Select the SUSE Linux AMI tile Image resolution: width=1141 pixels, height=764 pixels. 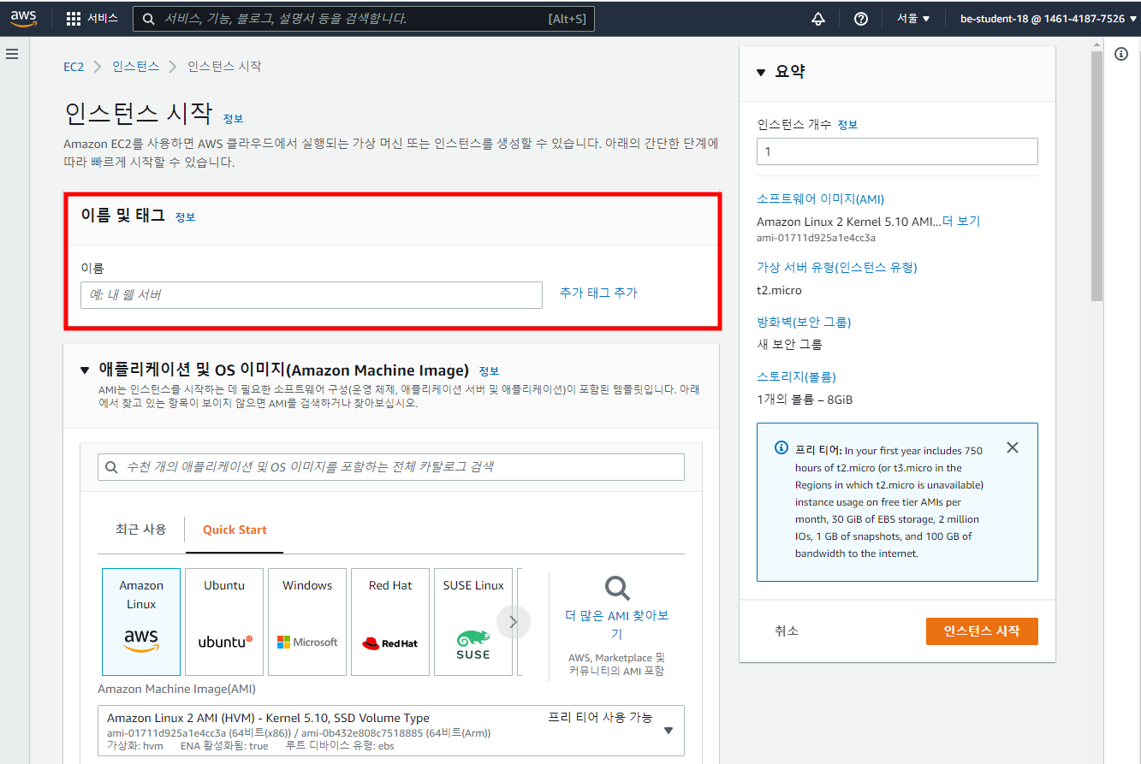tap(473, 622)
